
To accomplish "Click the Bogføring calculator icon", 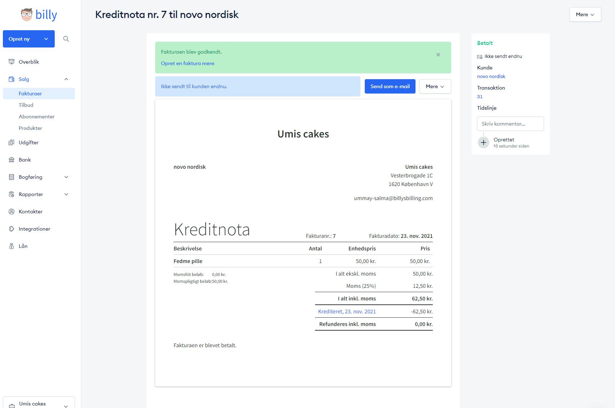I will click(12, 177).
